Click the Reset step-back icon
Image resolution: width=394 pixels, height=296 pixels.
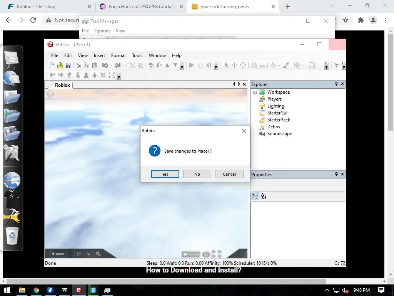coord(209,66)
